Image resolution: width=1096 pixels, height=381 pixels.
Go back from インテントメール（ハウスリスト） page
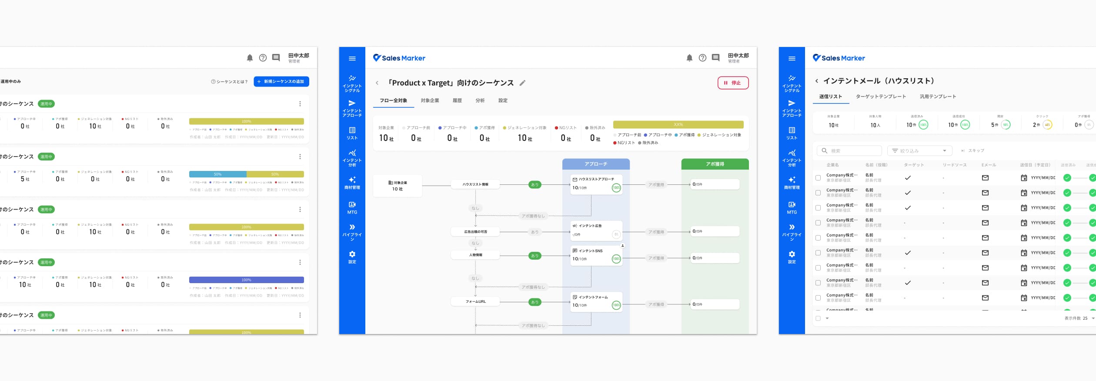[817, 81]
